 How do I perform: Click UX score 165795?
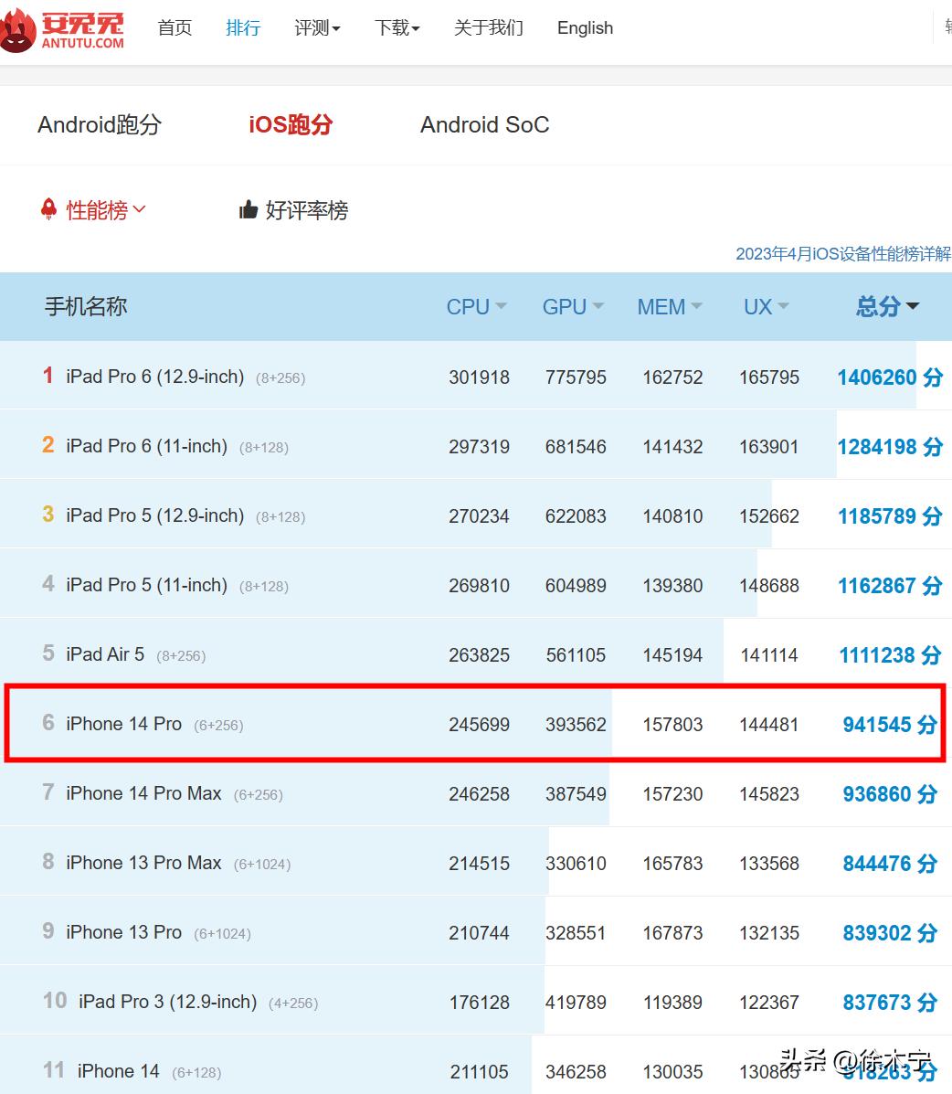(x=769, y=377)
